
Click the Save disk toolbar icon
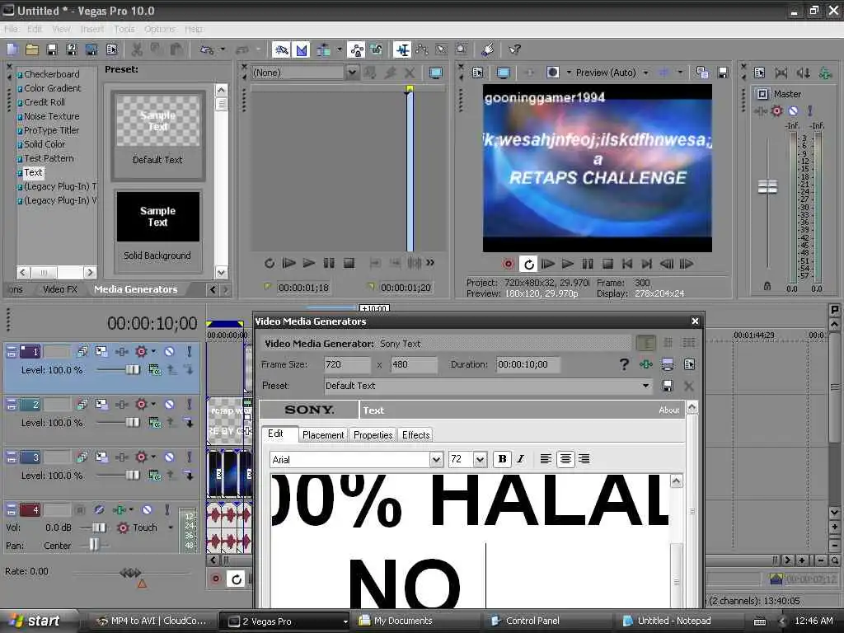52,49
